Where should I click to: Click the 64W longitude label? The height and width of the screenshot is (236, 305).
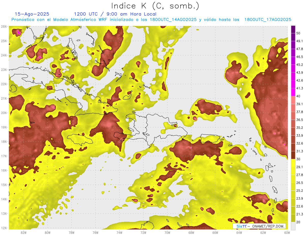(x=239, y=232)
